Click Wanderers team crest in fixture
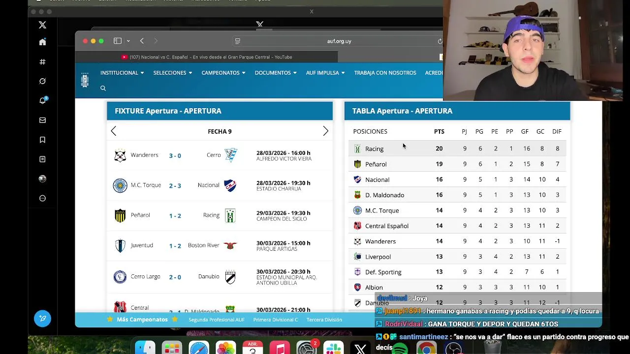The height and width of the screenshot is (354, 630). [x=120, y=155]
